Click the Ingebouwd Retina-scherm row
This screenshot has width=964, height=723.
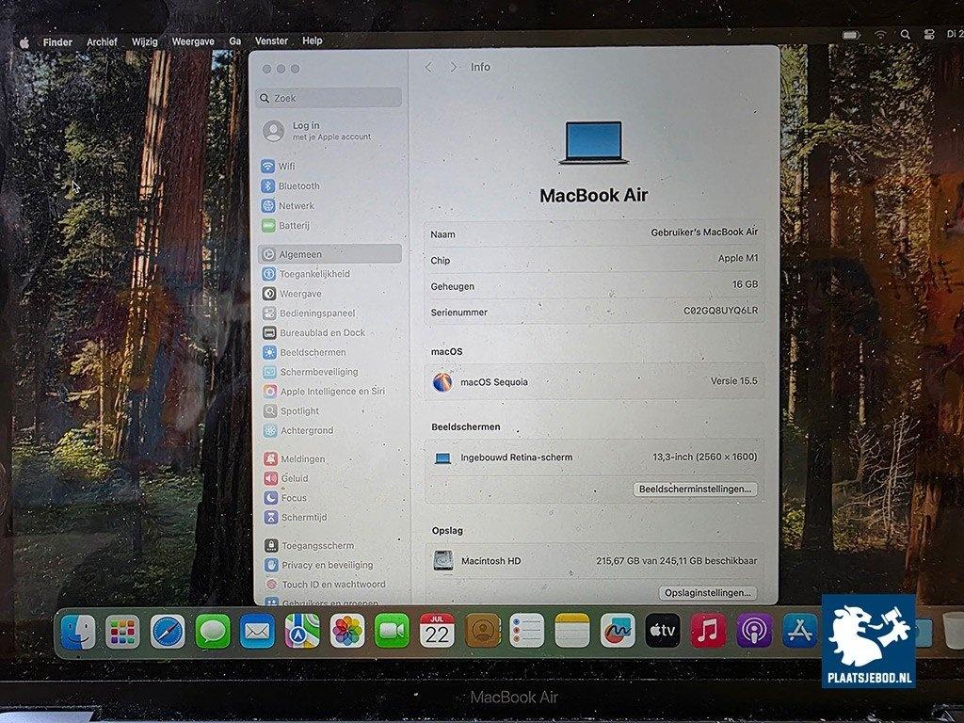tap(595, 458)
